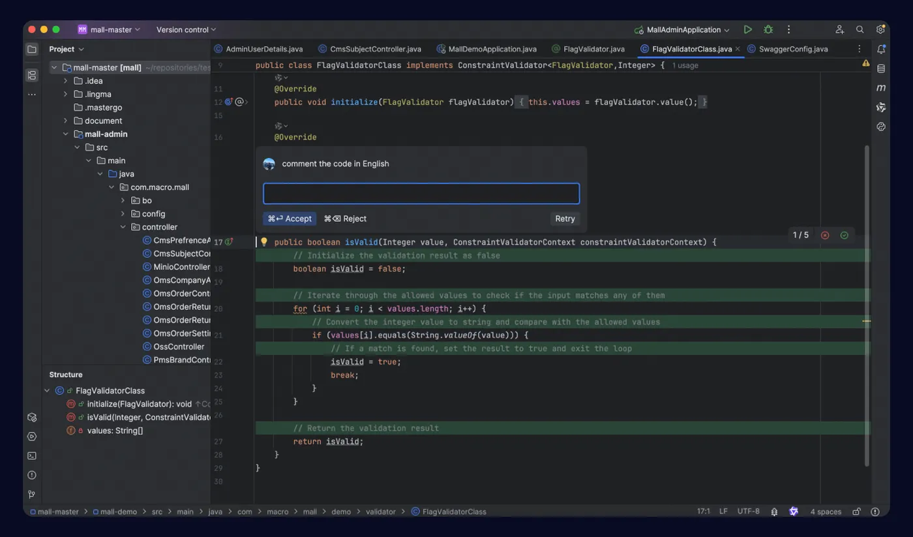The height and width of the screenshot is (537, 913).
Task: Start the debugger with the bug icon
Action: (768, 29)
